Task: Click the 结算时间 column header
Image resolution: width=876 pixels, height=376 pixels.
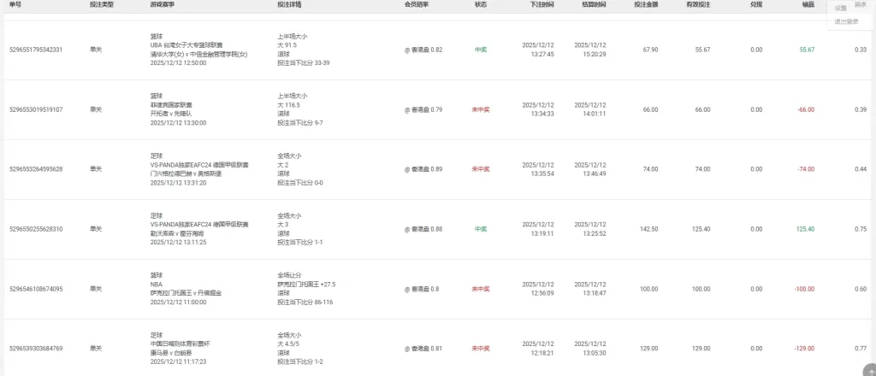Action: pos(590,4)
